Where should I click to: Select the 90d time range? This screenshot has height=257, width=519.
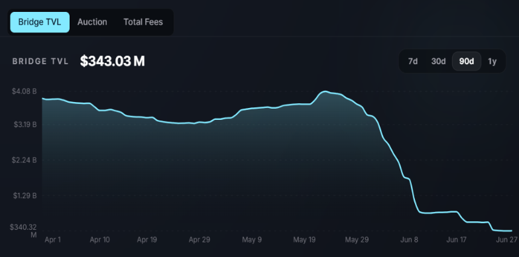tap(467, 62)
